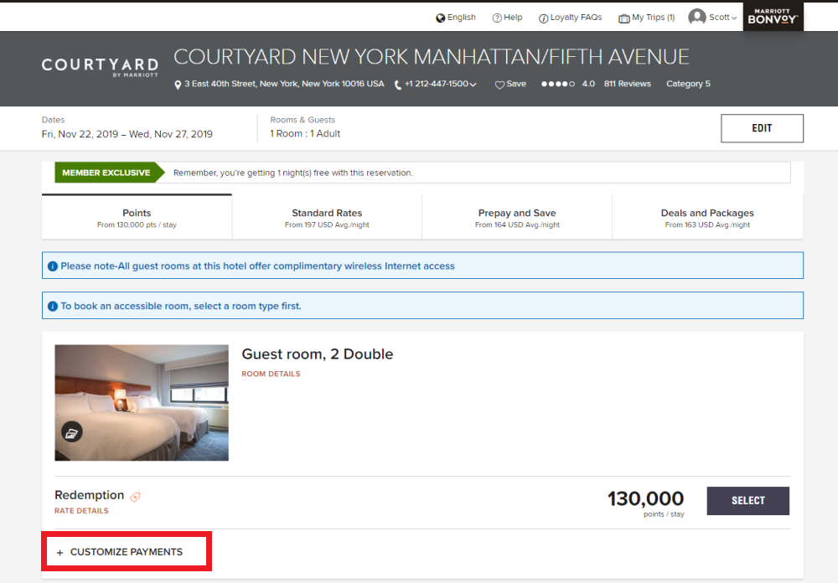Open the English language link
Image resolution: width=838 pixels, height=583 pixels.
461,17
